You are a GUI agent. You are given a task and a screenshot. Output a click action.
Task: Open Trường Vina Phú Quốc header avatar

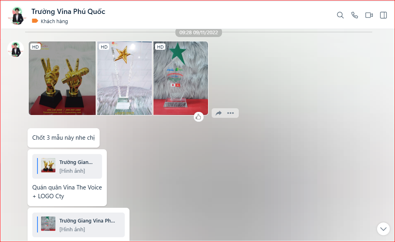17,16
